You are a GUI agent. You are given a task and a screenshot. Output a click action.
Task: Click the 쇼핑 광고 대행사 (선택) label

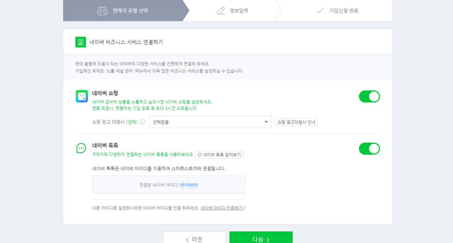tap(115, 122)
